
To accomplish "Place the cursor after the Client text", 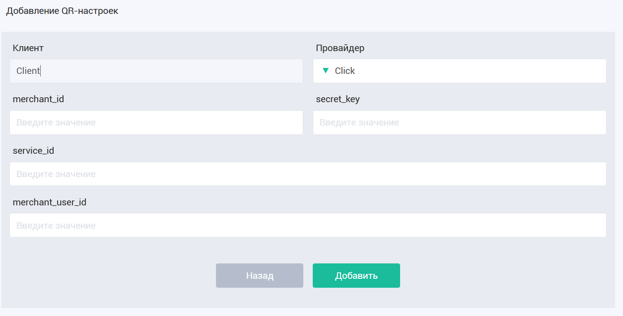I will pyautogui.click(x=40, y=71).
